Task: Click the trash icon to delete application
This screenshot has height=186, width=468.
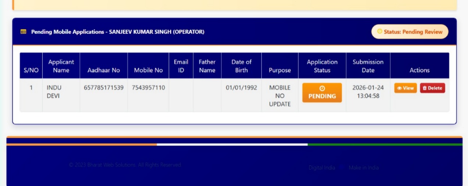Action: tap(425, 88)
